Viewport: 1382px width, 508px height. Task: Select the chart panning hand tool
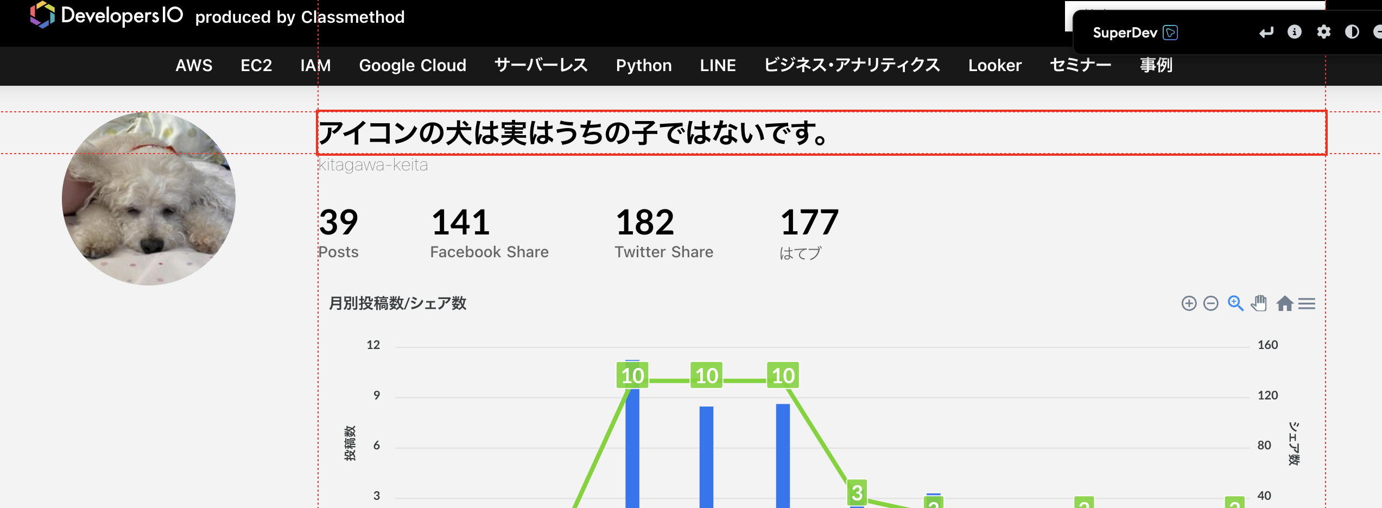[x=1259, y=303]
